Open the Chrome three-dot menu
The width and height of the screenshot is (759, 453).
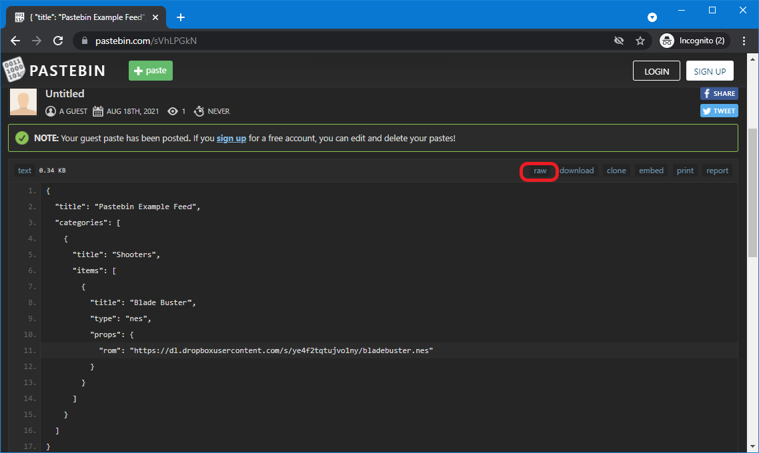coord(744,41)
